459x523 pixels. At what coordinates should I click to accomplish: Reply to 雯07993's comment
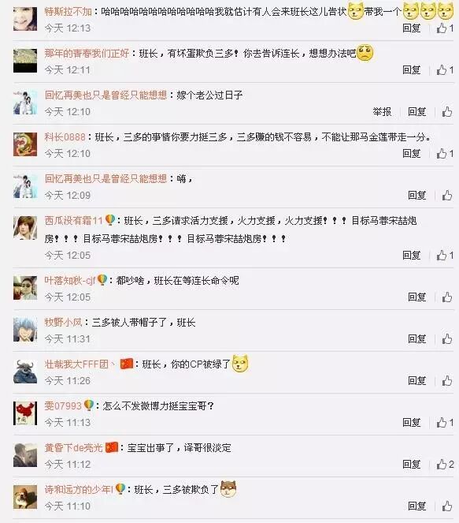coord(412,422)
